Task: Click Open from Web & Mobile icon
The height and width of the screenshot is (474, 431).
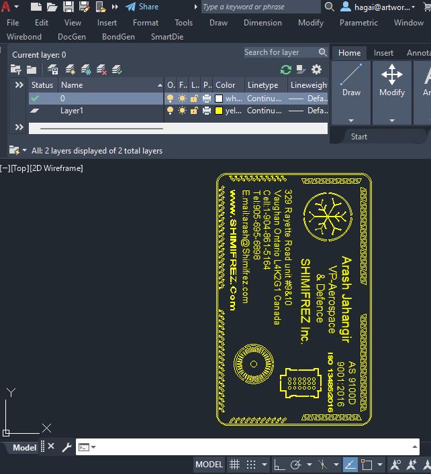Action: coord(101,7)
